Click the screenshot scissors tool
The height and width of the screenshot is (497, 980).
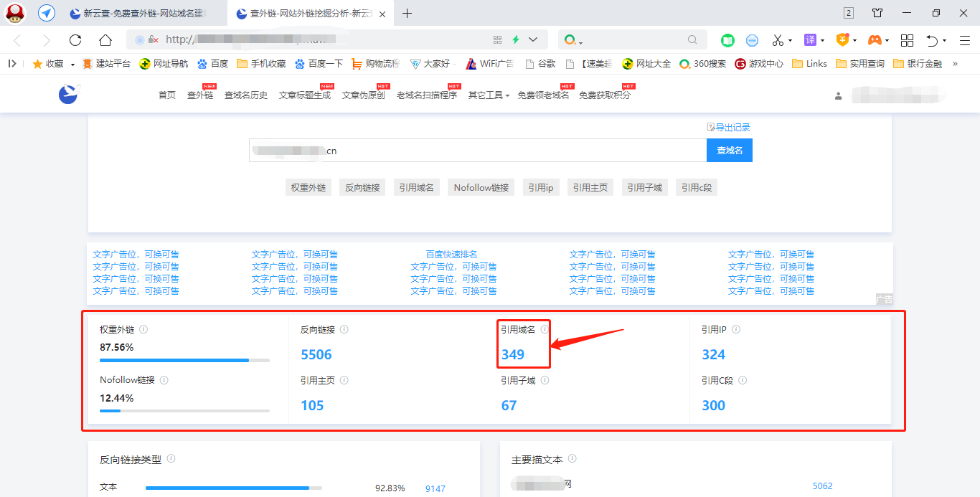777,39
